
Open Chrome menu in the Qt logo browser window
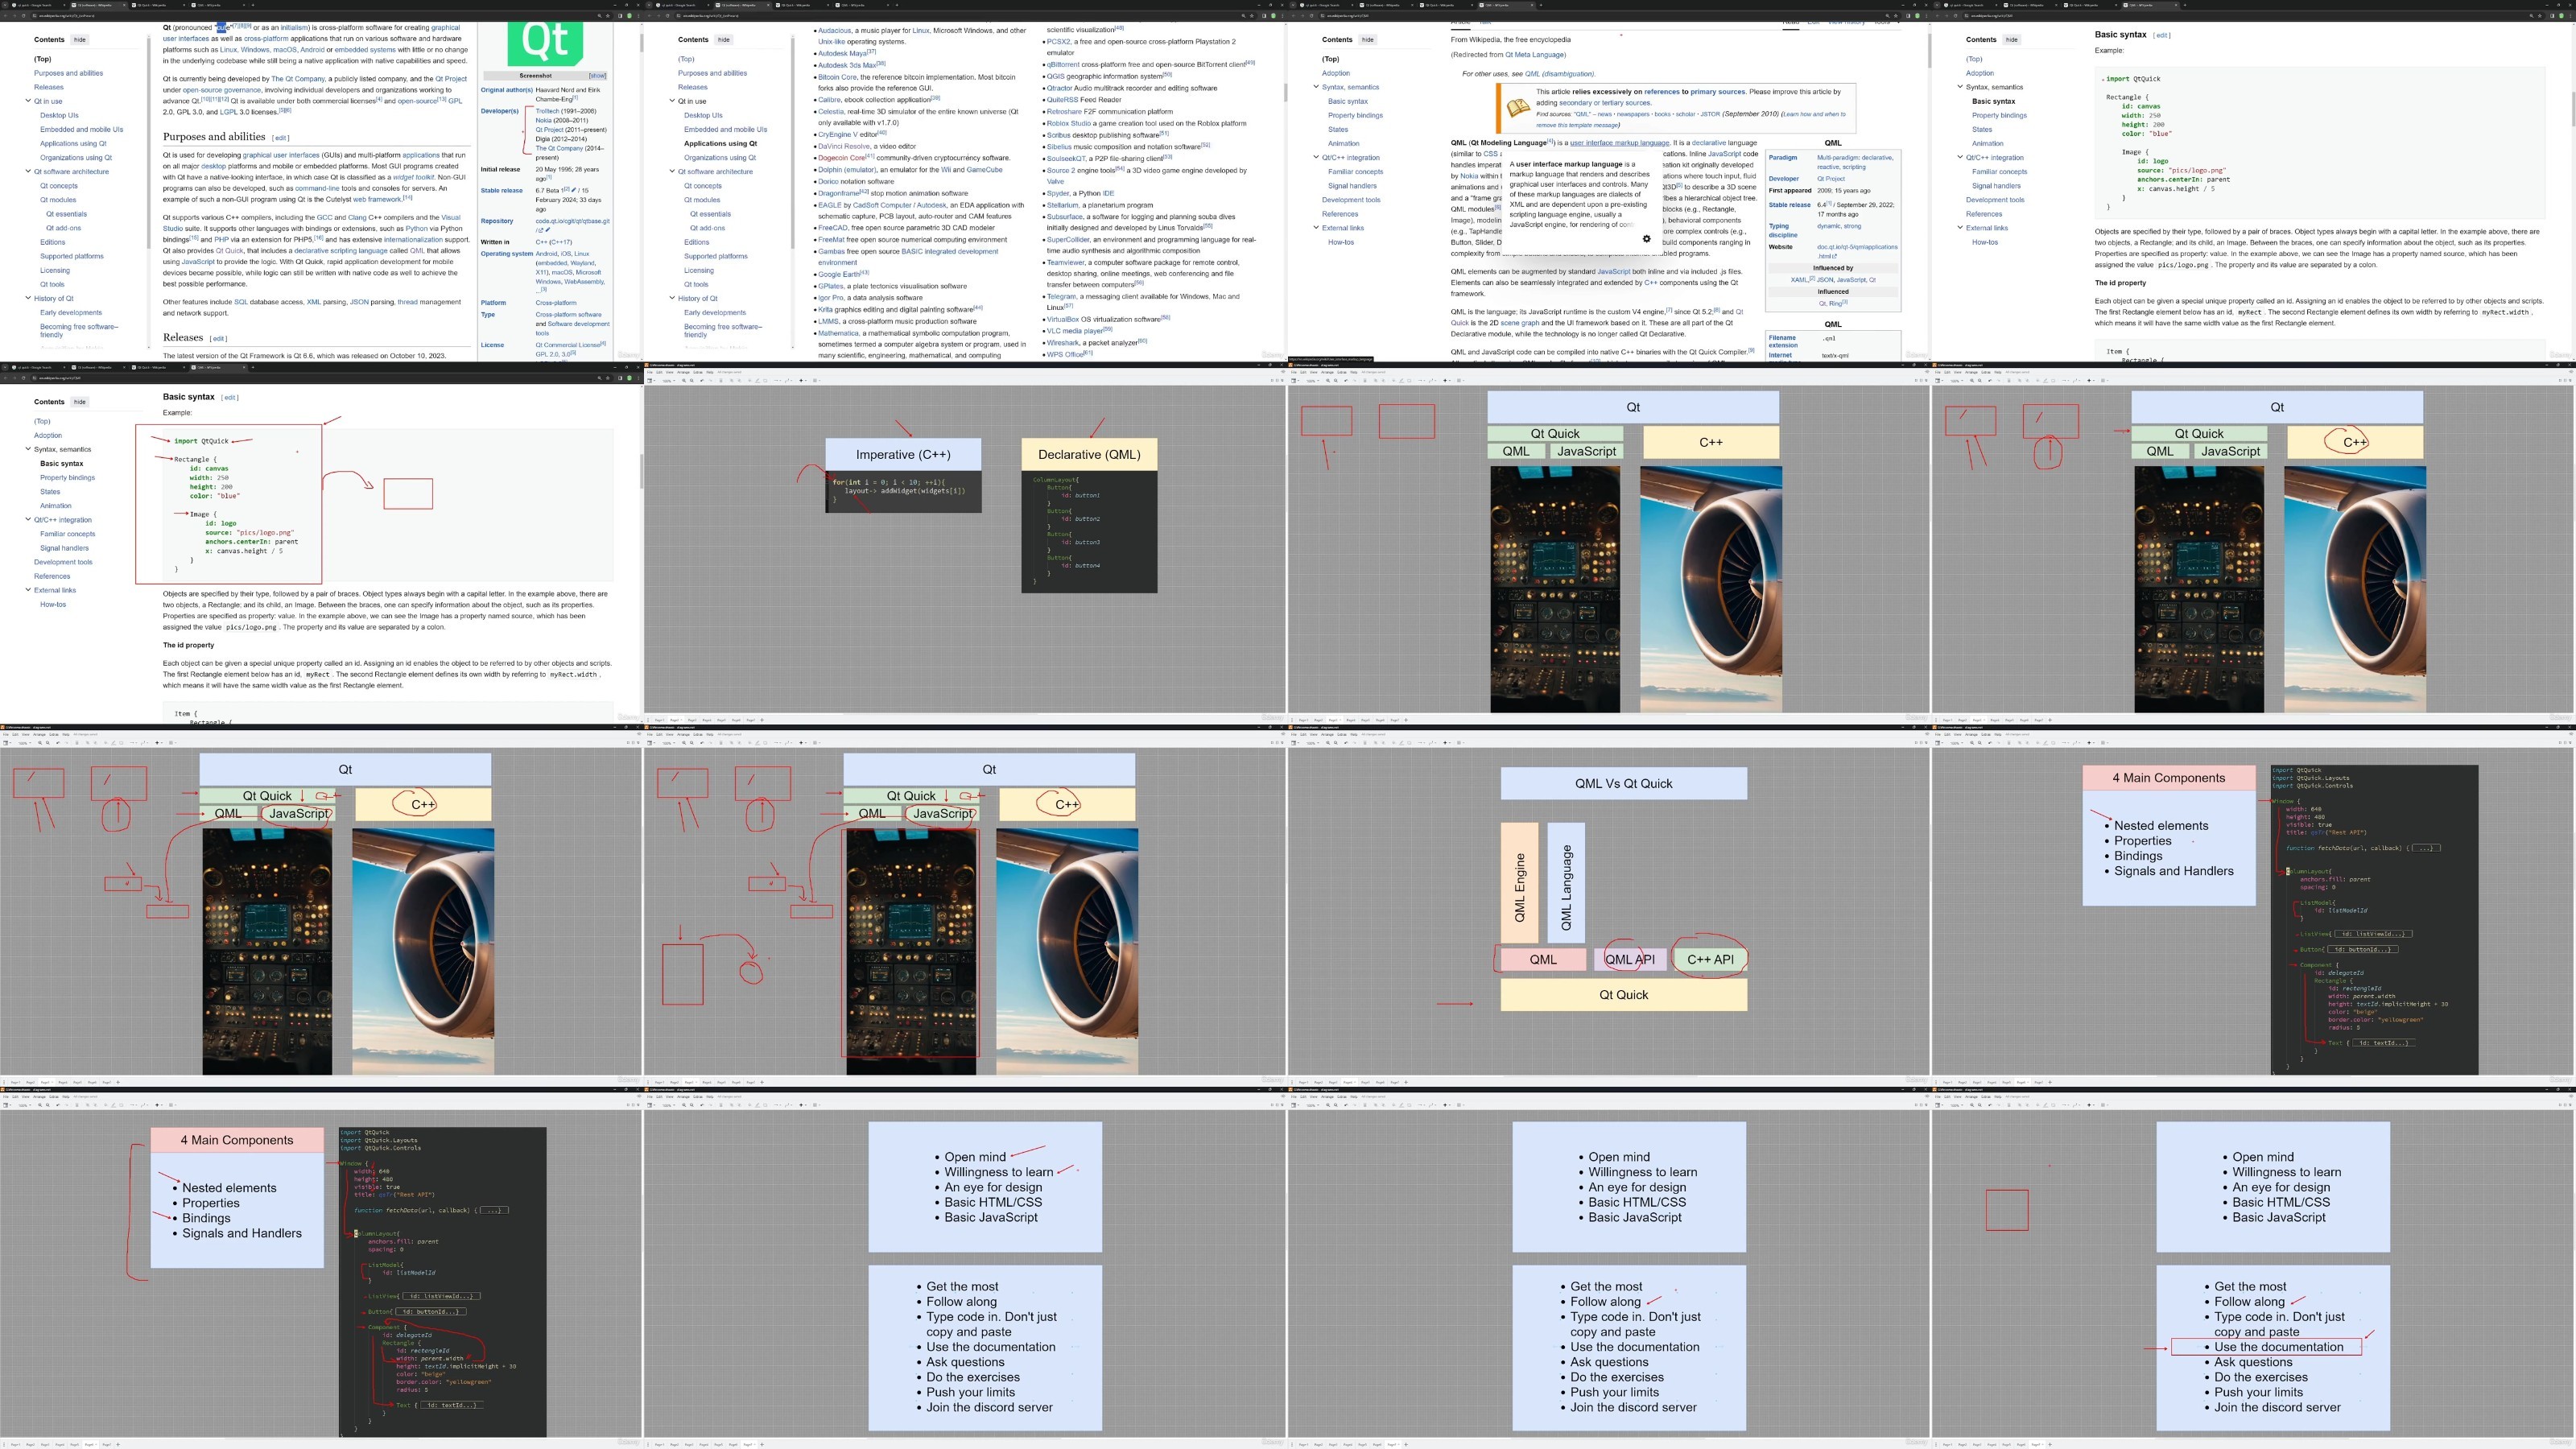coord(638,15)
